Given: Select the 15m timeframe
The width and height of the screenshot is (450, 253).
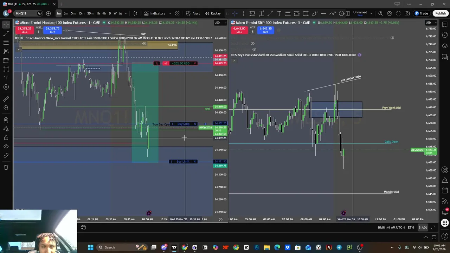Looking at the screenshot, I should (81, 13).
